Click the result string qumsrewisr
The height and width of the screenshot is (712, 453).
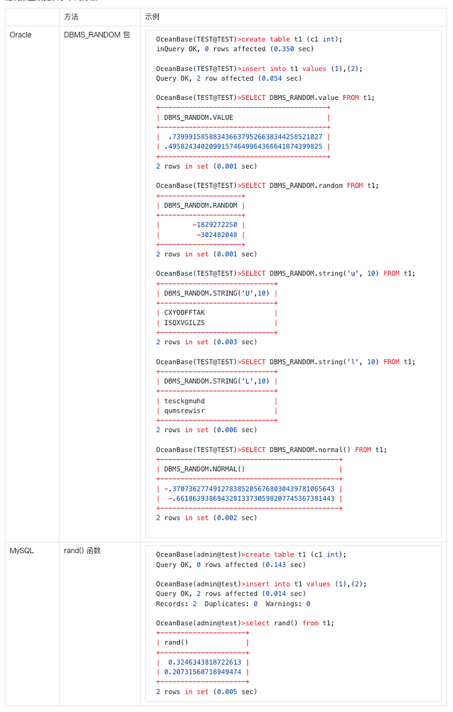coord(184,411)
